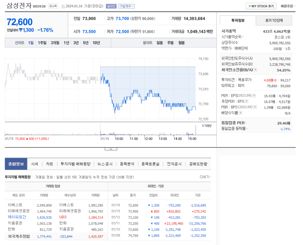This screenshot has width=303, height=245.
Task: Open the 차트 tab
Action: (x=49, y=164)
